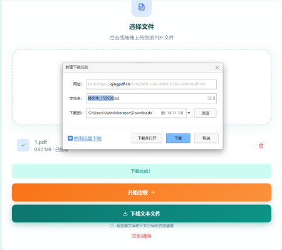The width and height of the screenshot is (282, 250).
Task: Click the 选择文件 heading
Action: [142, 26]
